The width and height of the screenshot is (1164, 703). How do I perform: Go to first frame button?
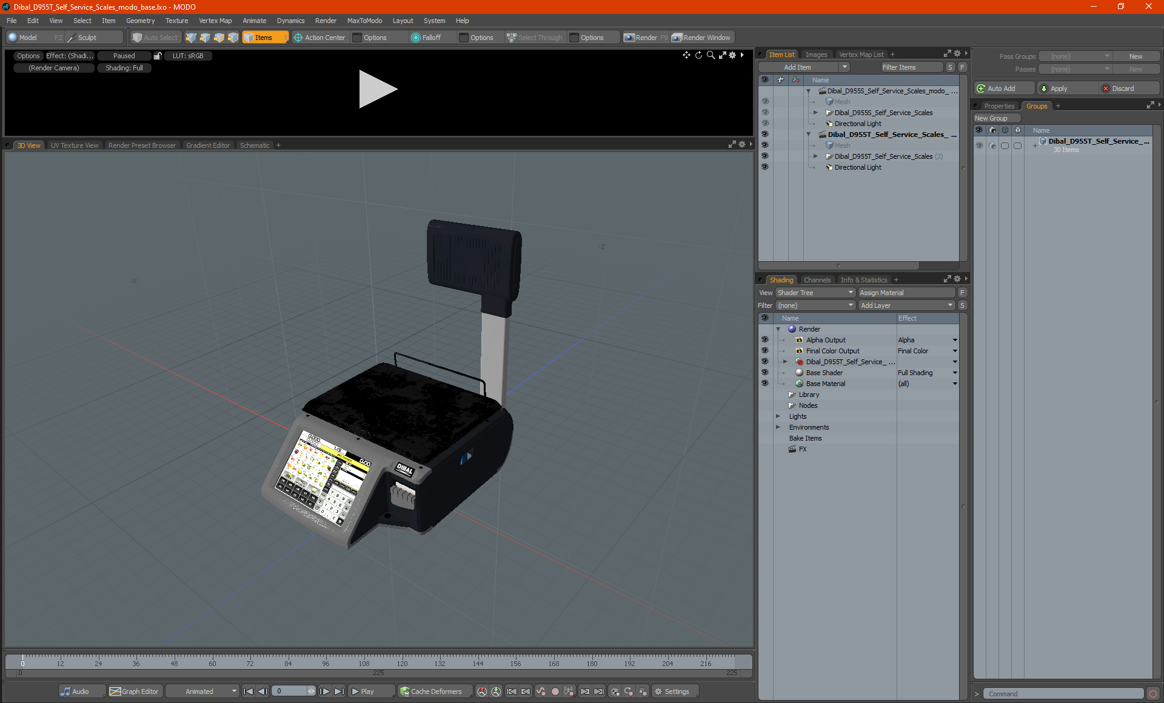pyautogui.click(x=248, y=691)
